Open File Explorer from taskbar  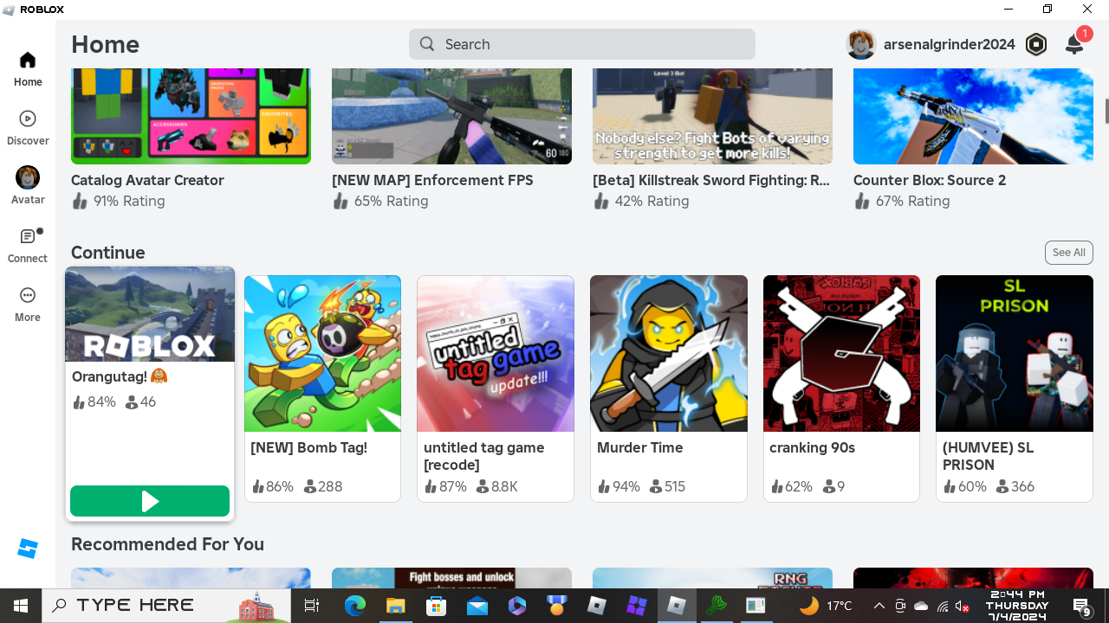coord(395,606)
